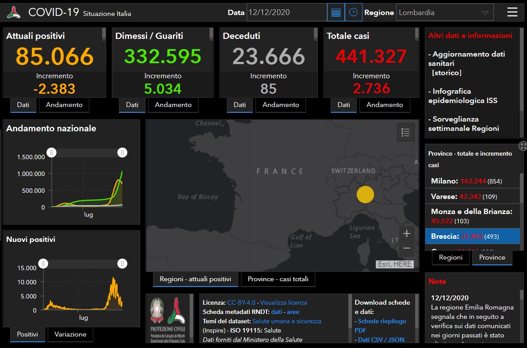Switch map to Province - casi totali
Screen dimensions: 527x348
point(278,279)
